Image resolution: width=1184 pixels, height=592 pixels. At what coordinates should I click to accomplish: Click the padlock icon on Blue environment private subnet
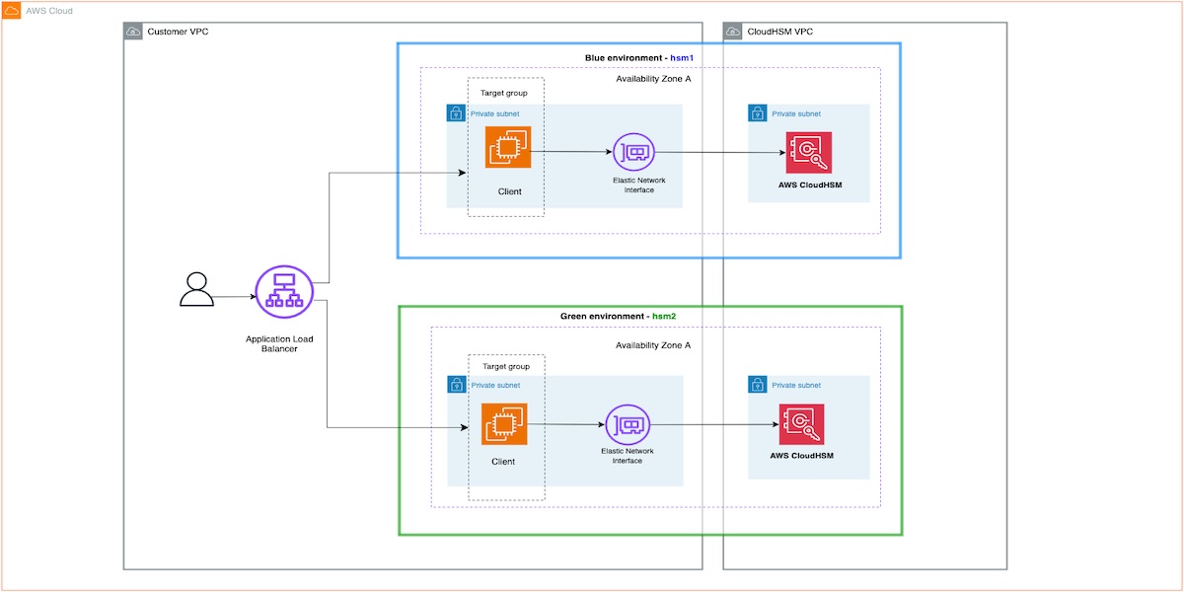(x=456, y=112)
